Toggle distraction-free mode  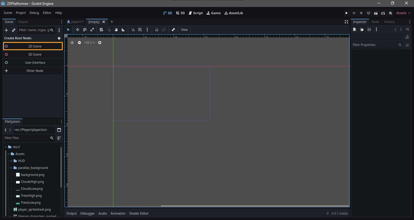[346, 22]
